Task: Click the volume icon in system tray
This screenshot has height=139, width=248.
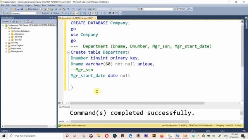Action: [x=214, y=136]
